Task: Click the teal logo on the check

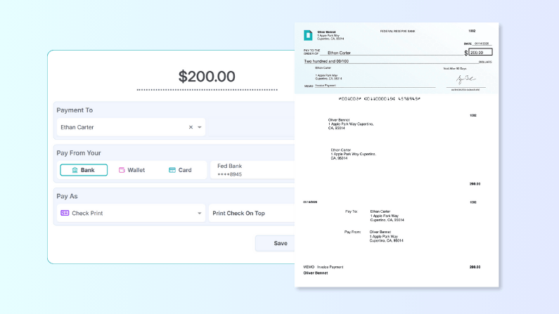Action: tap(308, 35)
